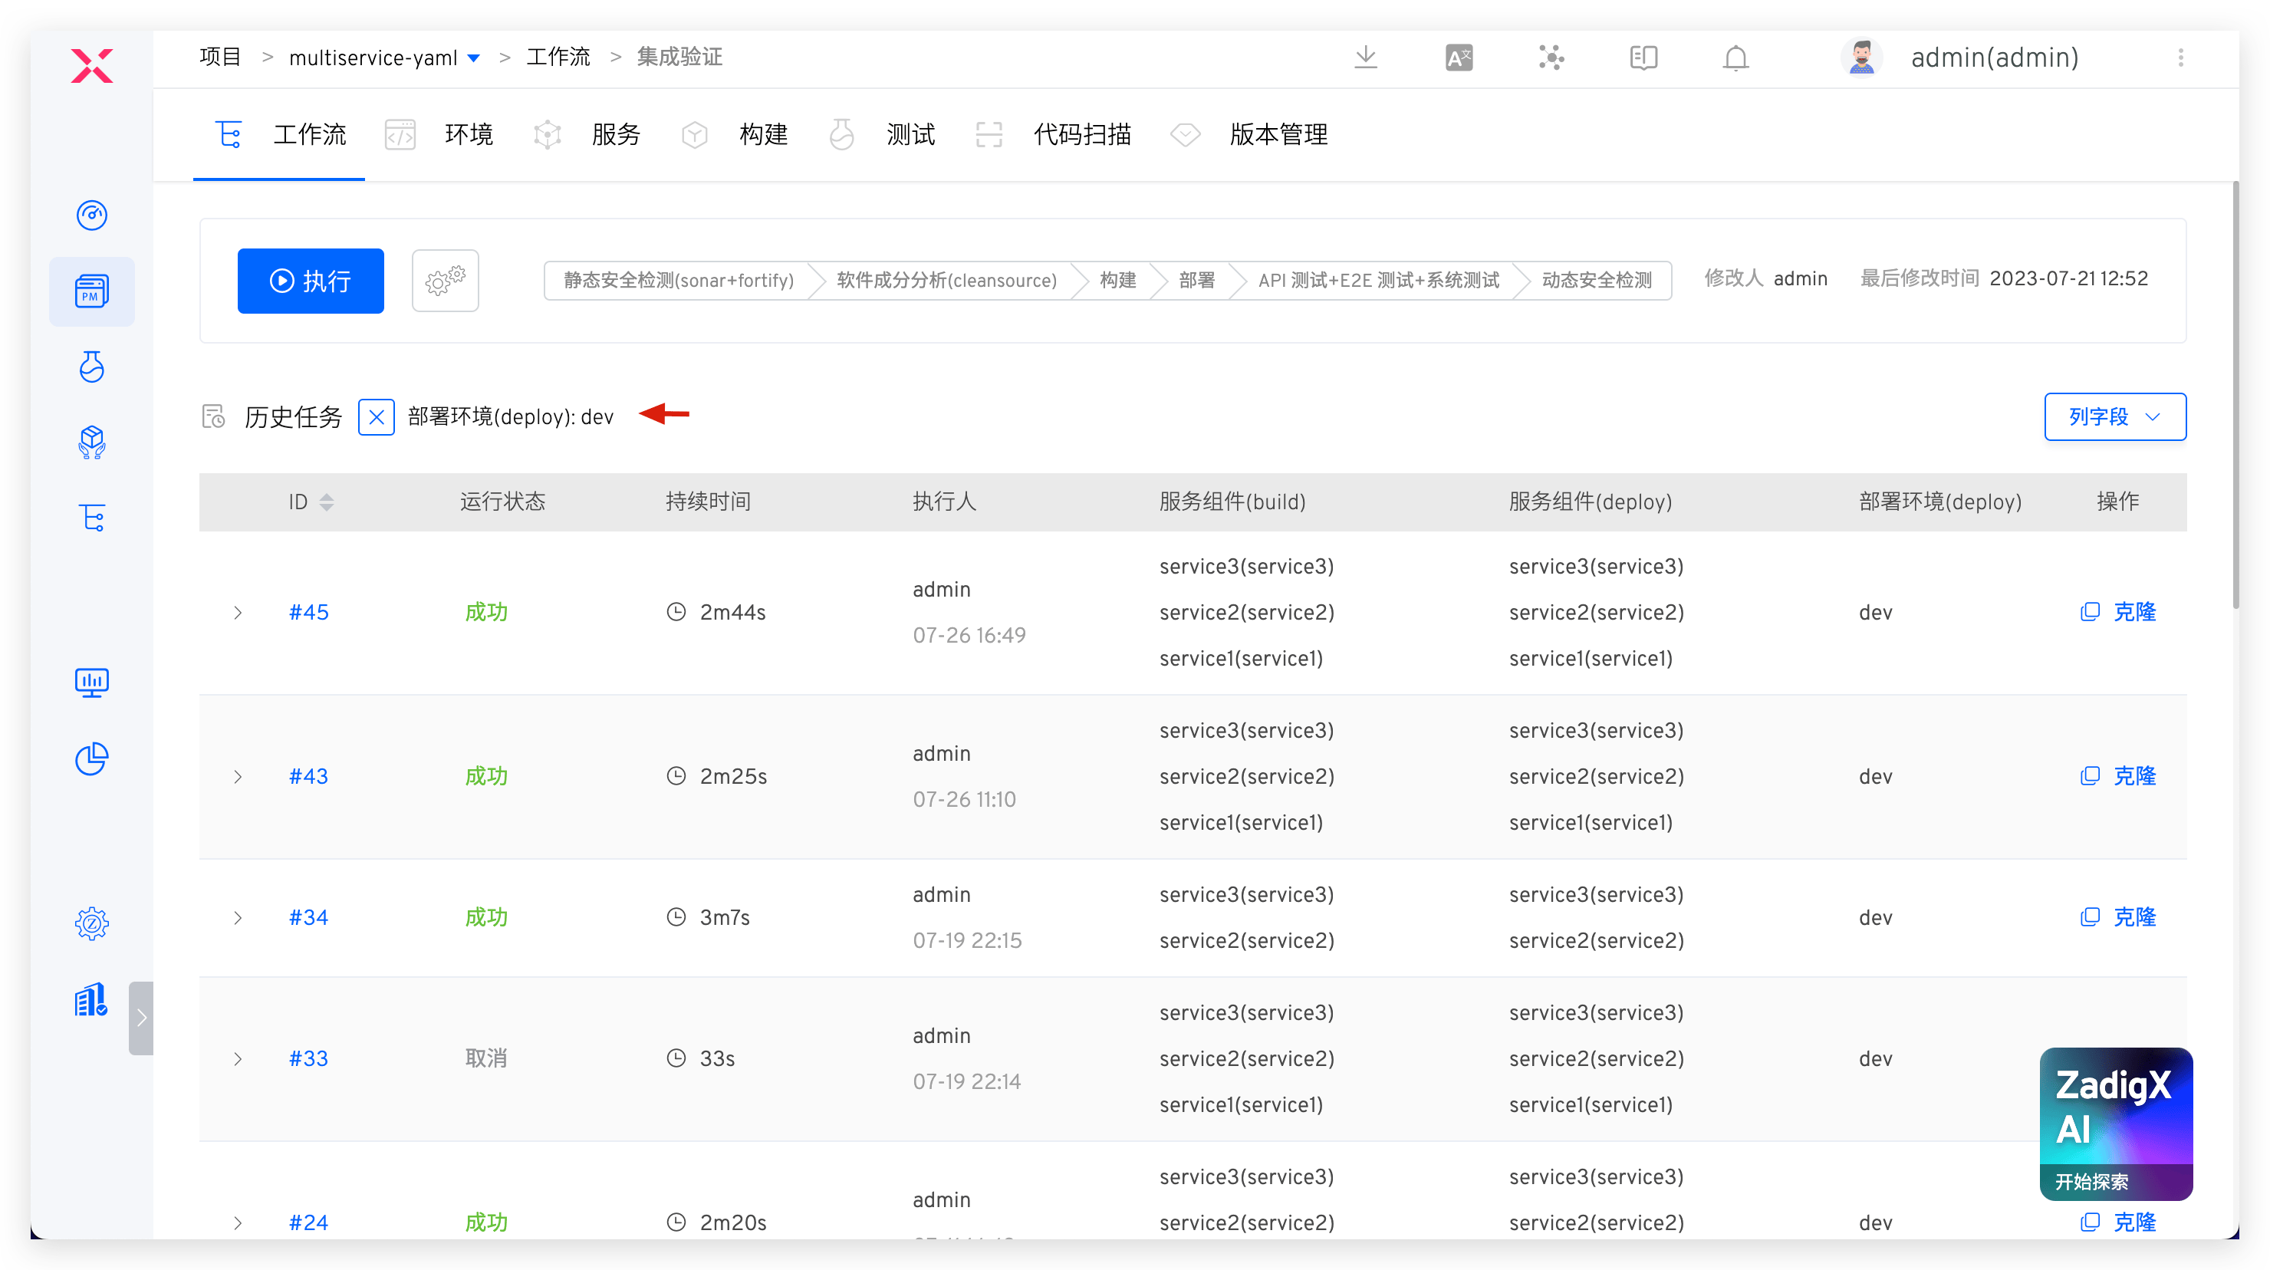This screenshot has height=1270, width=2270.
Task: Open task #43 link
Action: 308,775
